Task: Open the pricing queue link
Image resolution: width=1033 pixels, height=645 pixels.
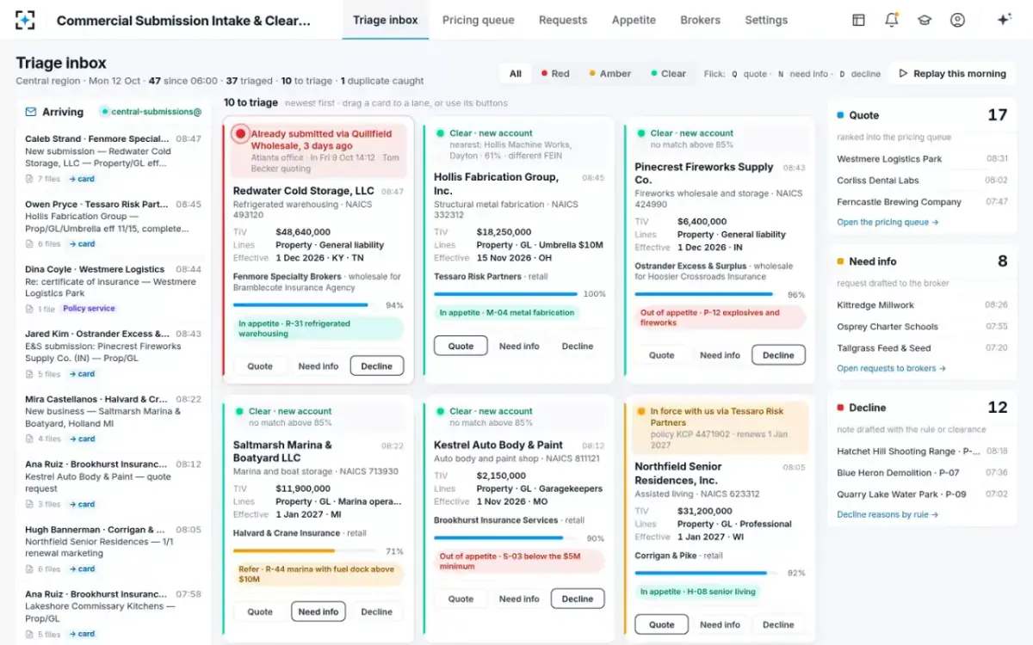Action: (888, 222)
